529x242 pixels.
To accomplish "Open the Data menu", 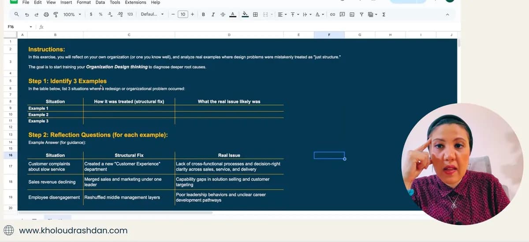I will (x=100, y=3).
